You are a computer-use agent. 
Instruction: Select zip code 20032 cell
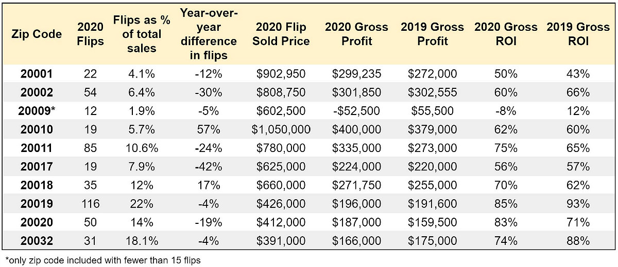(x=37, y=241)
